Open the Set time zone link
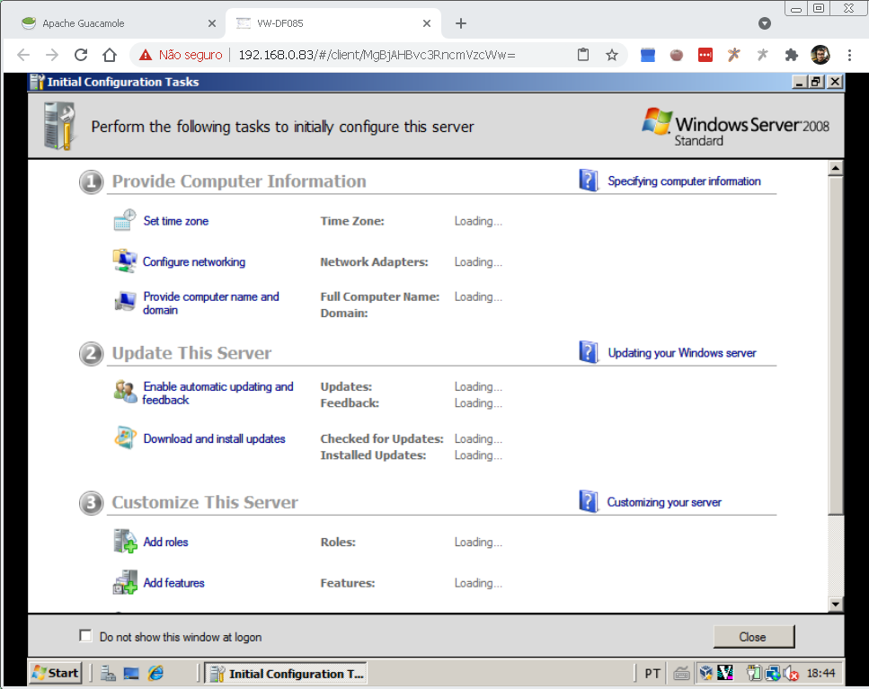The image size is (869, 689). [175, 221]
